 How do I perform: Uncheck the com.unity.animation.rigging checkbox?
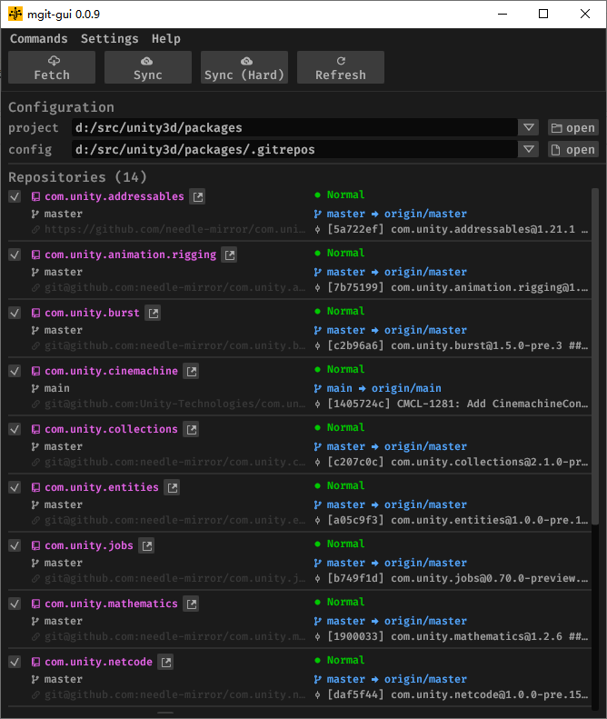point(15,255)
